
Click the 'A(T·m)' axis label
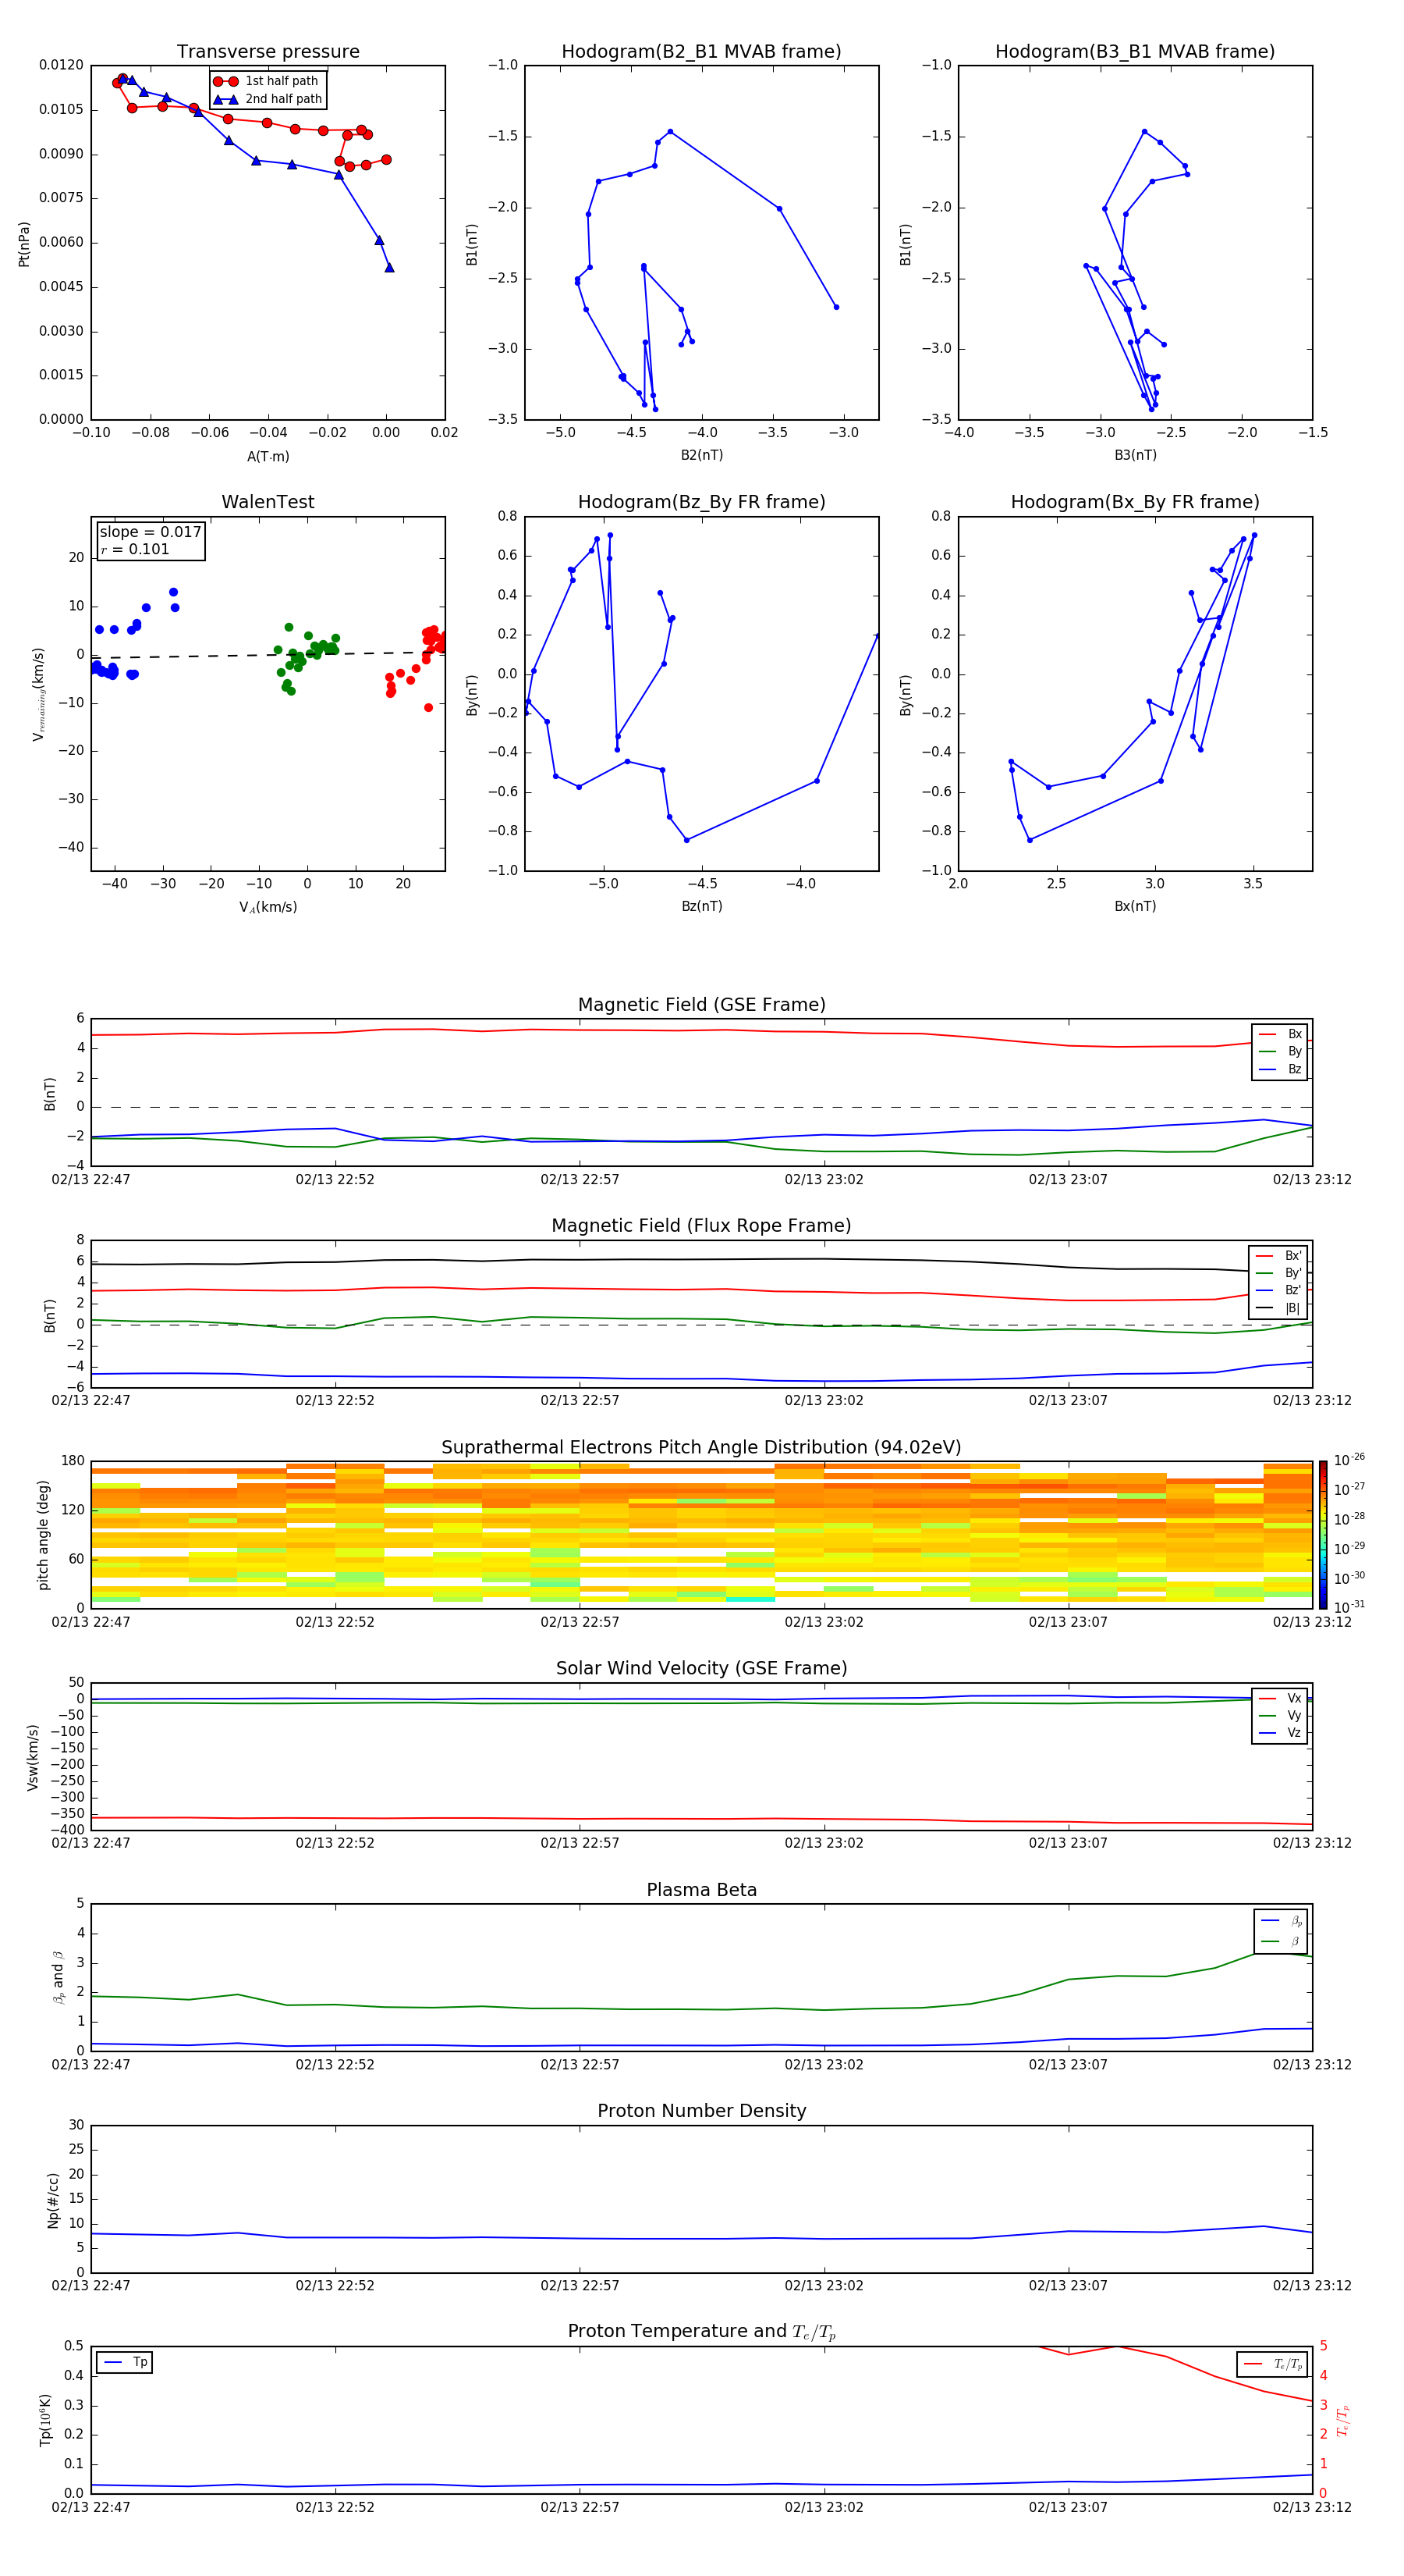point(268,457)
